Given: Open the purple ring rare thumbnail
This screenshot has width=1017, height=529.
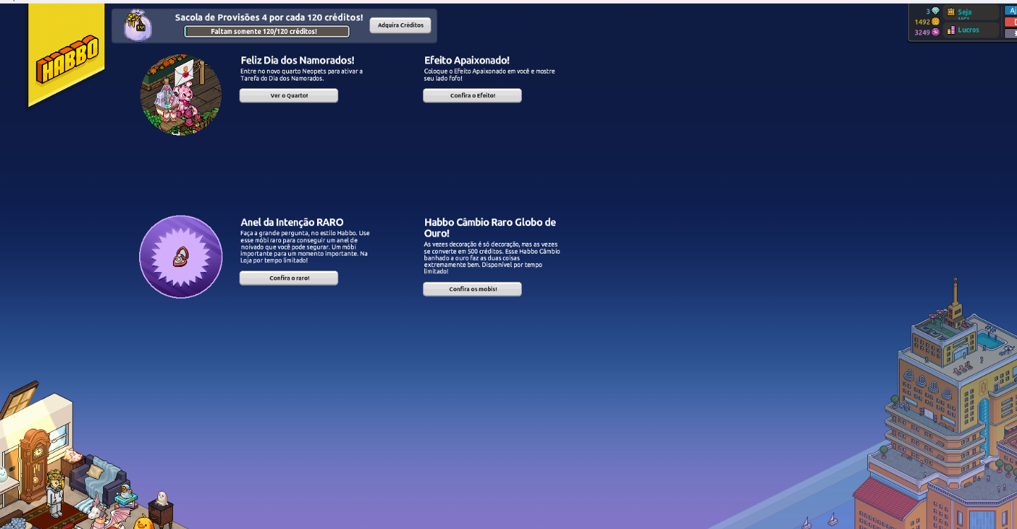Looking at the screenshot, I should tap(181, 257).
